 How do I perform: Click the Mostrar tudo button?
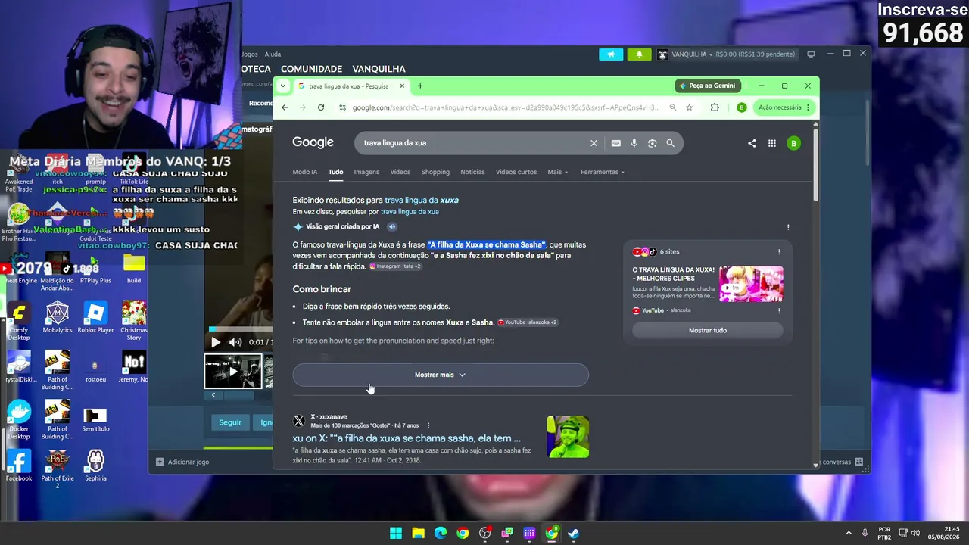pyautogui.click(x=707, y=330)
